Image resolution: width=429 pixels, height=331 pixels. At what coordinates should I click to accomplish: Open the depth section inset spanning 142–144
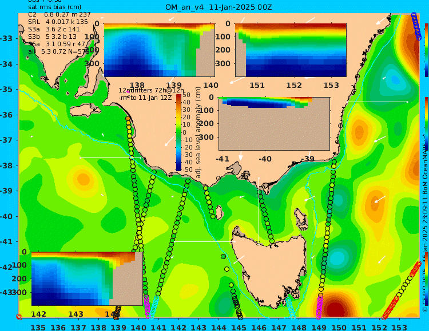click(x=87, y=278)
